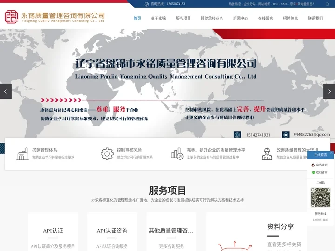Open 关于永铭 menu item
This screenshot has height=251, width=335.
coord(158,18)
